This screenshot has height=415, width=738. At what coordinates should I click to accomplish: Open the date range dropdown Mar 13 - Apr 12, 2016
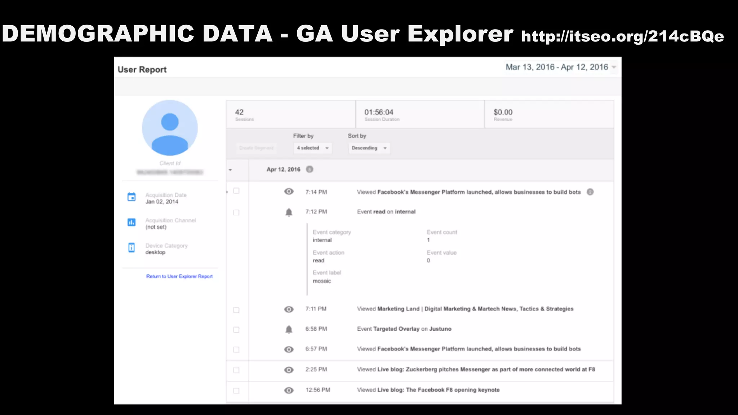pos(561,67)
